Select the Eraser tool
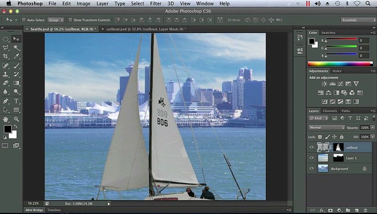 click(5, 83)
